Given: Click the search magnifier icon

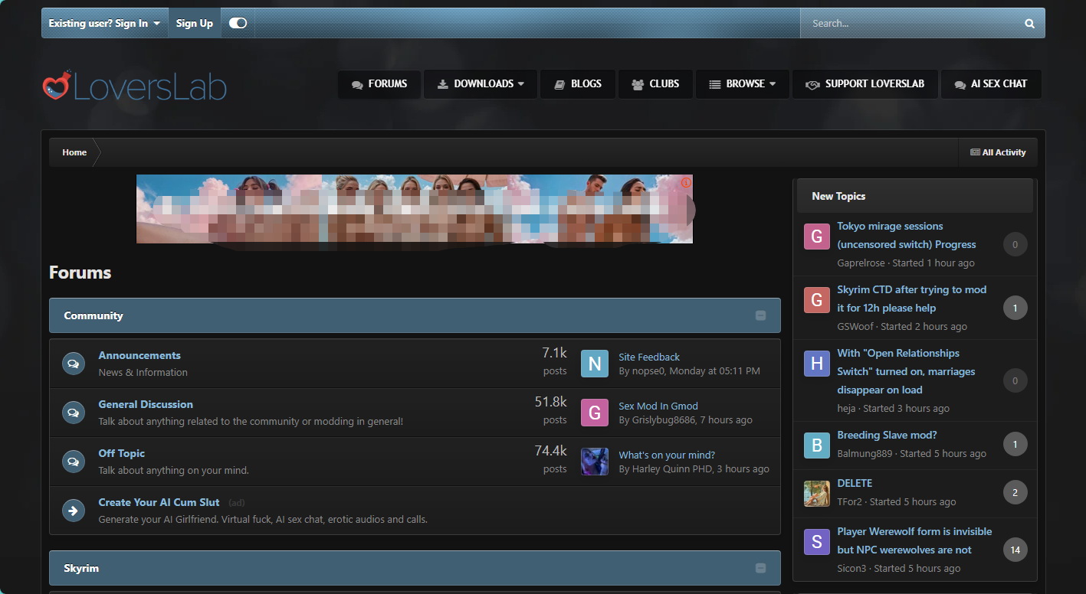Looking at the screenshot, I should coord(1029,24).
